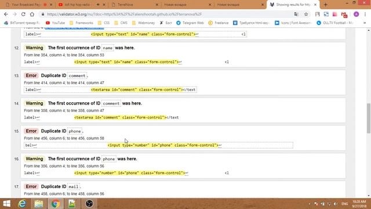Open the clock and date in the taskbar
Screen dimensions: 371x209
point(359,204)
